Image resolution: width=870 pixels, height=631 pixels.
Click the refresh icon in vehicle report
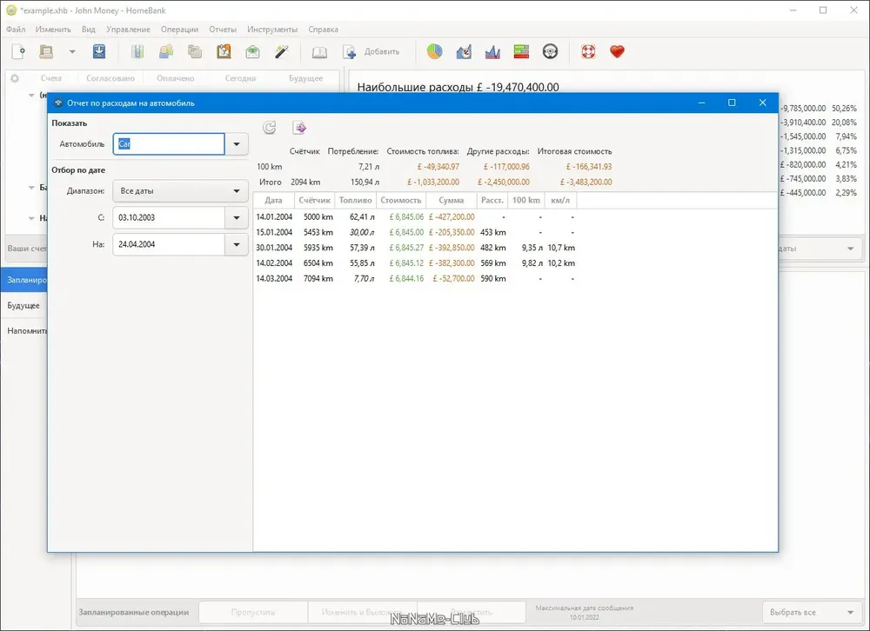[270, 128]
